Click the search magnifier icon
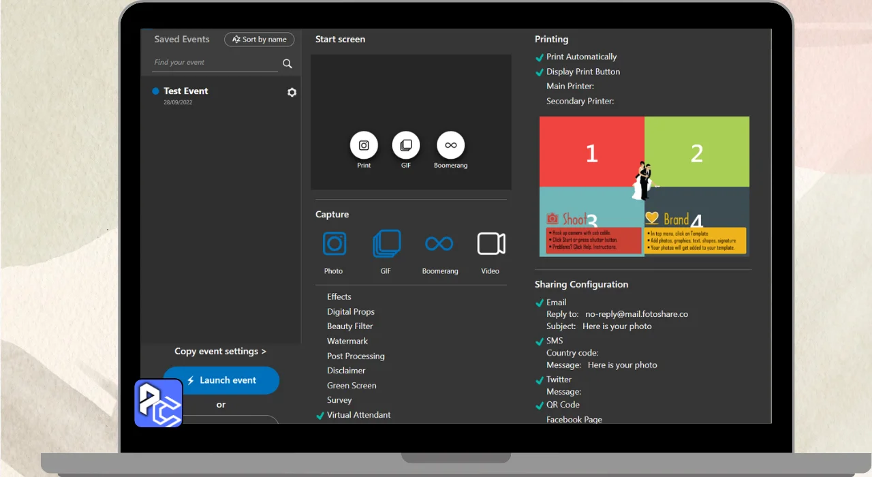The width and height of the screenshot is (872, 477). (287, 63)
